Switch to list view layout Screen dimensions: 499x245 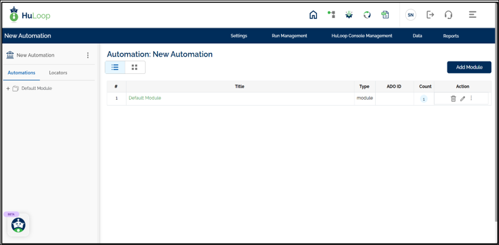coord(115,67)
